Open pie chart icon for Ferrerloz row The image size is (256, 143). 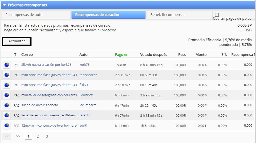6,95
